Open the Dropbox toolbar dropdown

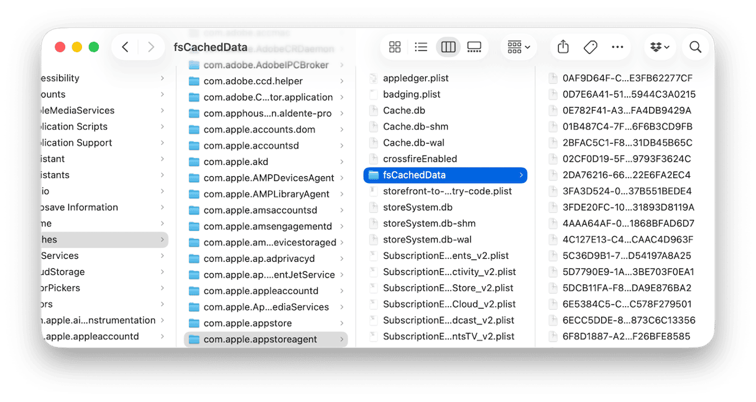pyautogui.click(x=660, y=47)
